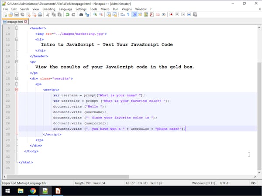Open the Replace dialog from the toolbar

[87, 15]
